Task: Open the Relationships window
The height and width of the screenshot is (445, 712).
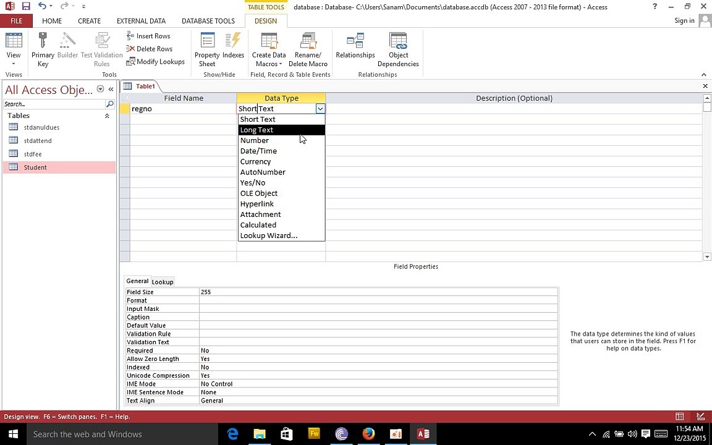Action: click(x=355, y=46)
